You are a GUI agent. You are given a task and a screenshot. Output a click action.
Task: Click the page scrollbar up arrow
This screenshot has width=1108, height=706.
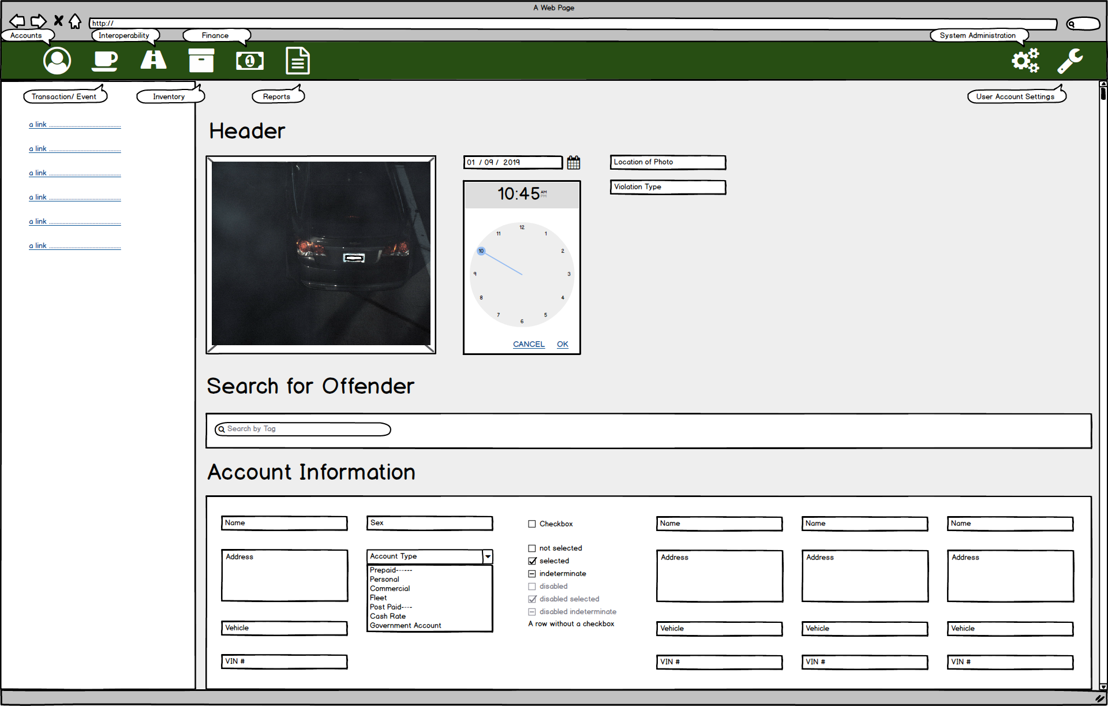coord(1103,84)
